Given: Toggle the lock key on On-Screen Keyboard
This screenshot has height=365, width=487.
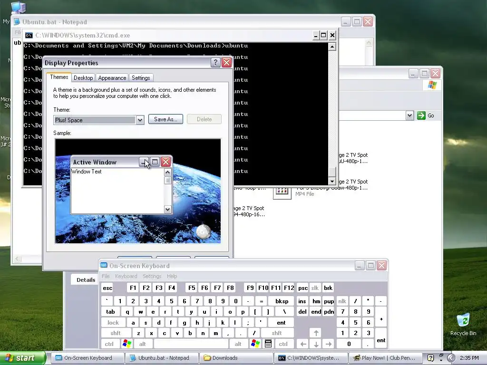Looking at the screenshot, I should (113, 323).
